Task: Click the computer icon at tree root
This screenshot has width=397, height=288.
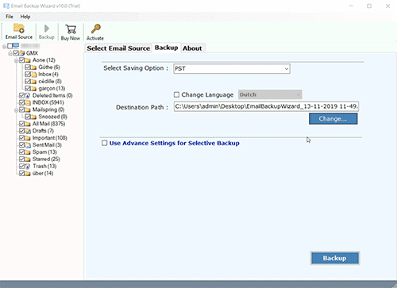Action: coord(16,46)
